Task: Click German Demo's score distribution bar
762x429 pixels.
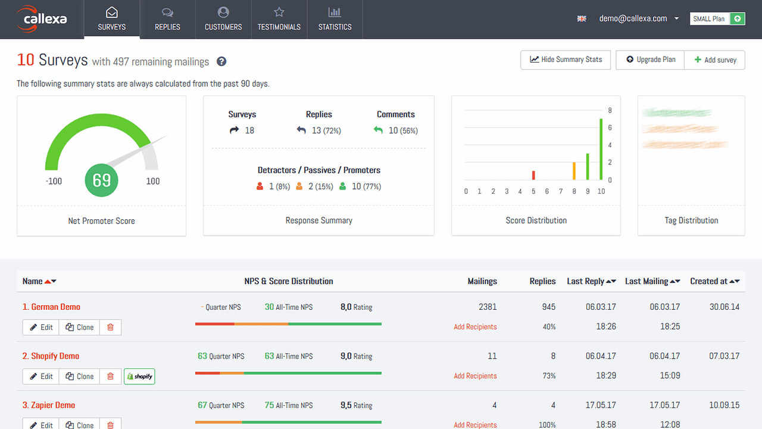Action: pos(288,324)
